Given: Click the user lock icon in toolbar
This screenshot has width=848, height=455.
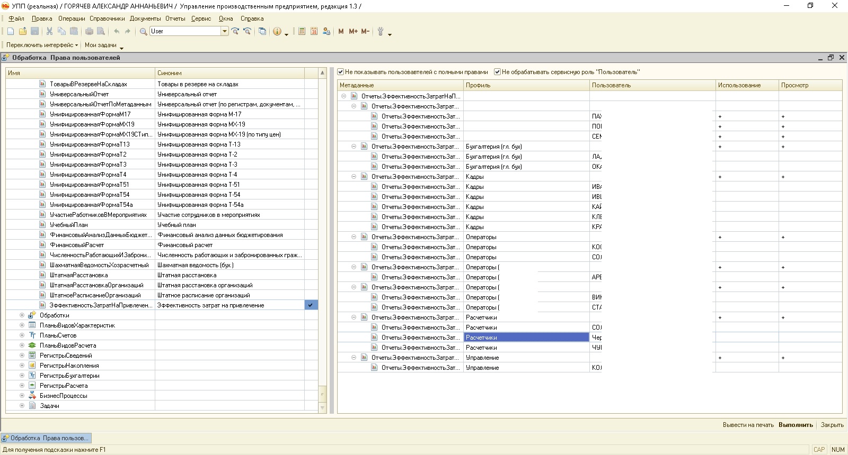Looking at the screenshot, I should [326, 31].
